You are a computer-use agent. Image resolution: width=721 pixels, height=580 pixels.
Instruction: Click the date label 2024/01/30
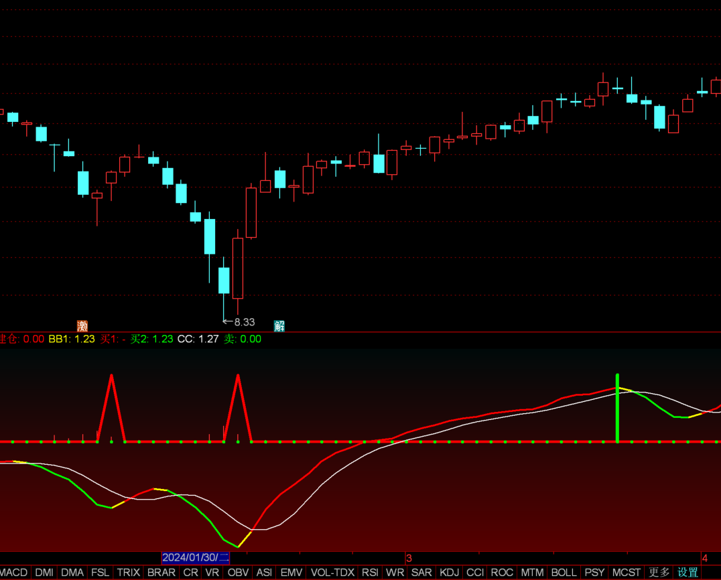coord(196,557)
